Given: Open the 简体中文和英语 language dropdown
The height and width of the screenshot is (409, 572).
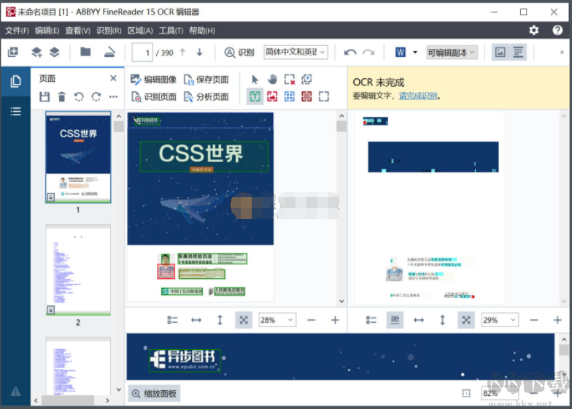Looking at the screenshot, I should 296,53.
